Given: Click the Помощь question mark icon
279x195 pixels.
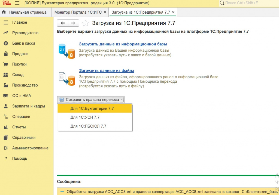Looking at the screenshot, I should pyautogui.click(x=6, y=158).
